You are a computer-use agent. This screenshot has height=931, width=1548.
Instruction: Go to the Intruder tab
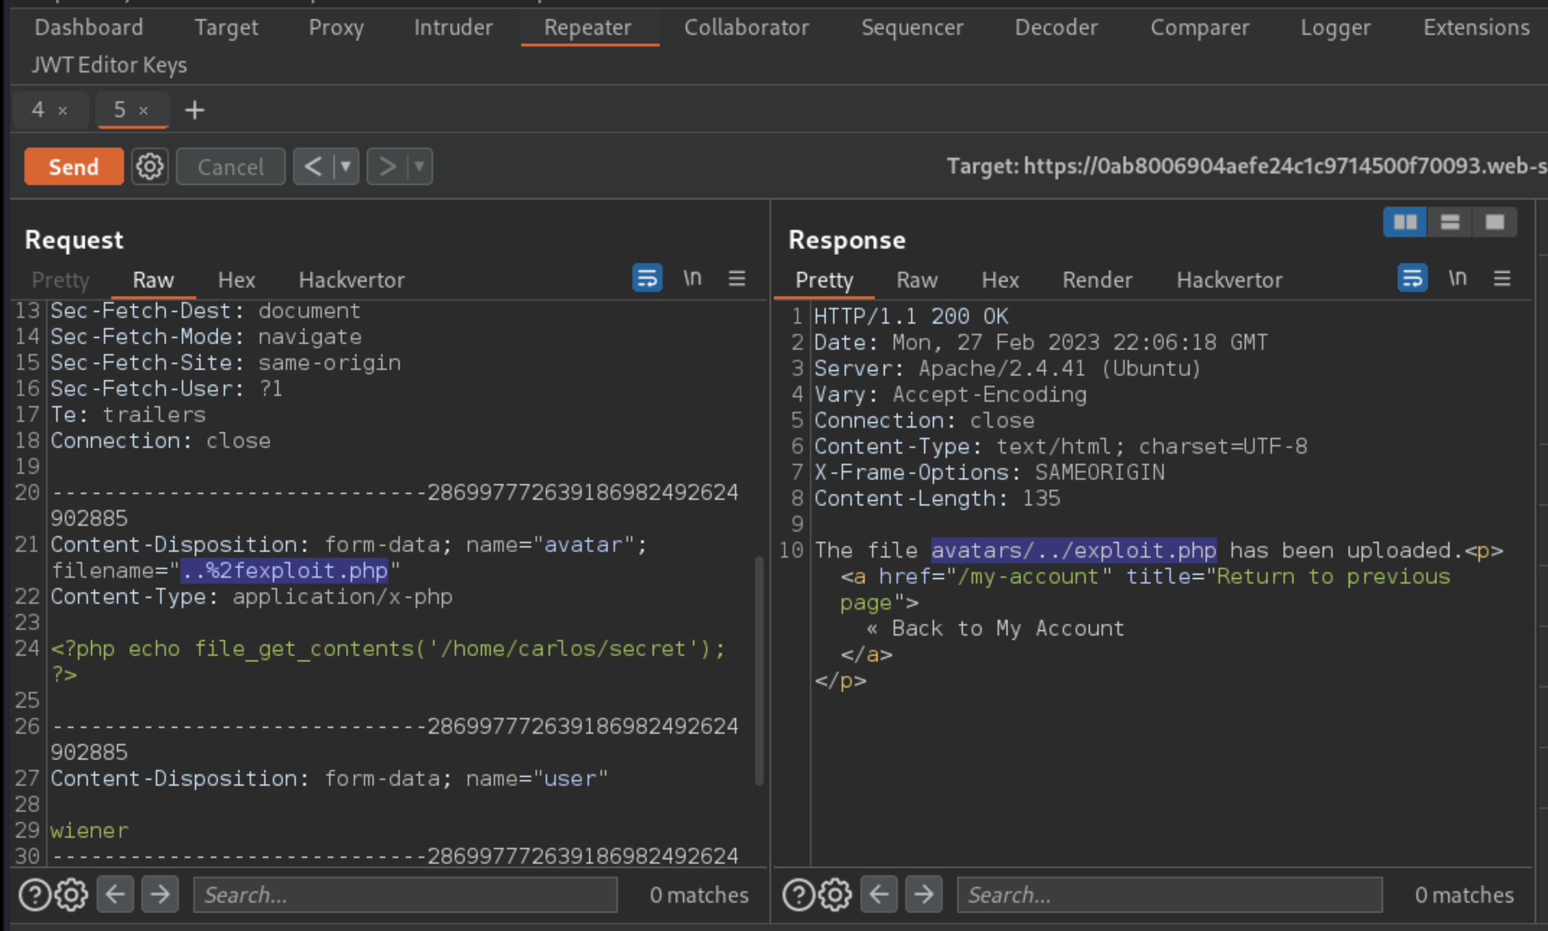(453, 28)
